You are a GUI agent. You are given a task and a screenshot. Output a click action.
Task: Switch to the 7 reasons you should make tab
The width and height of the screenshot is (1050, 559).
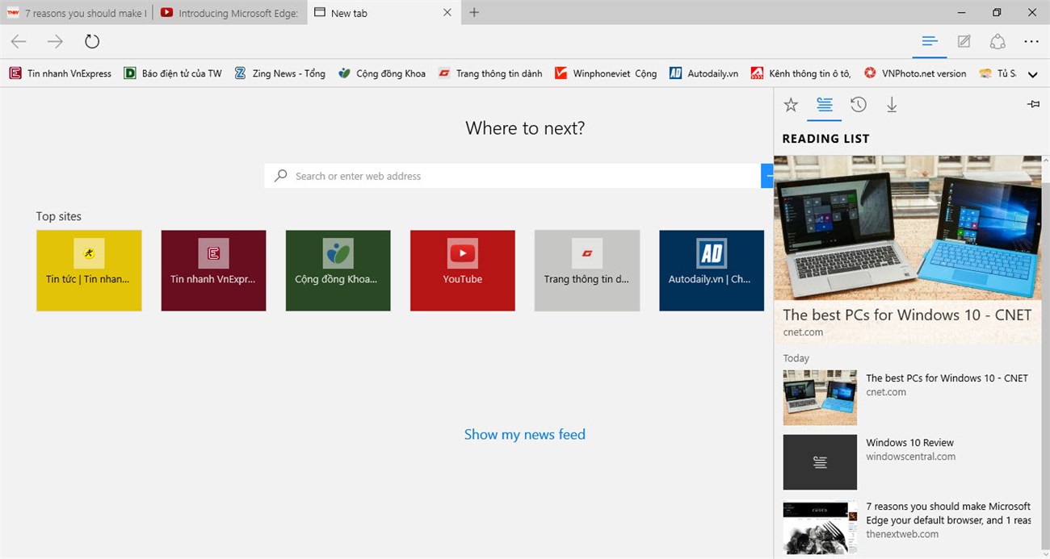[x=78, y=13]
